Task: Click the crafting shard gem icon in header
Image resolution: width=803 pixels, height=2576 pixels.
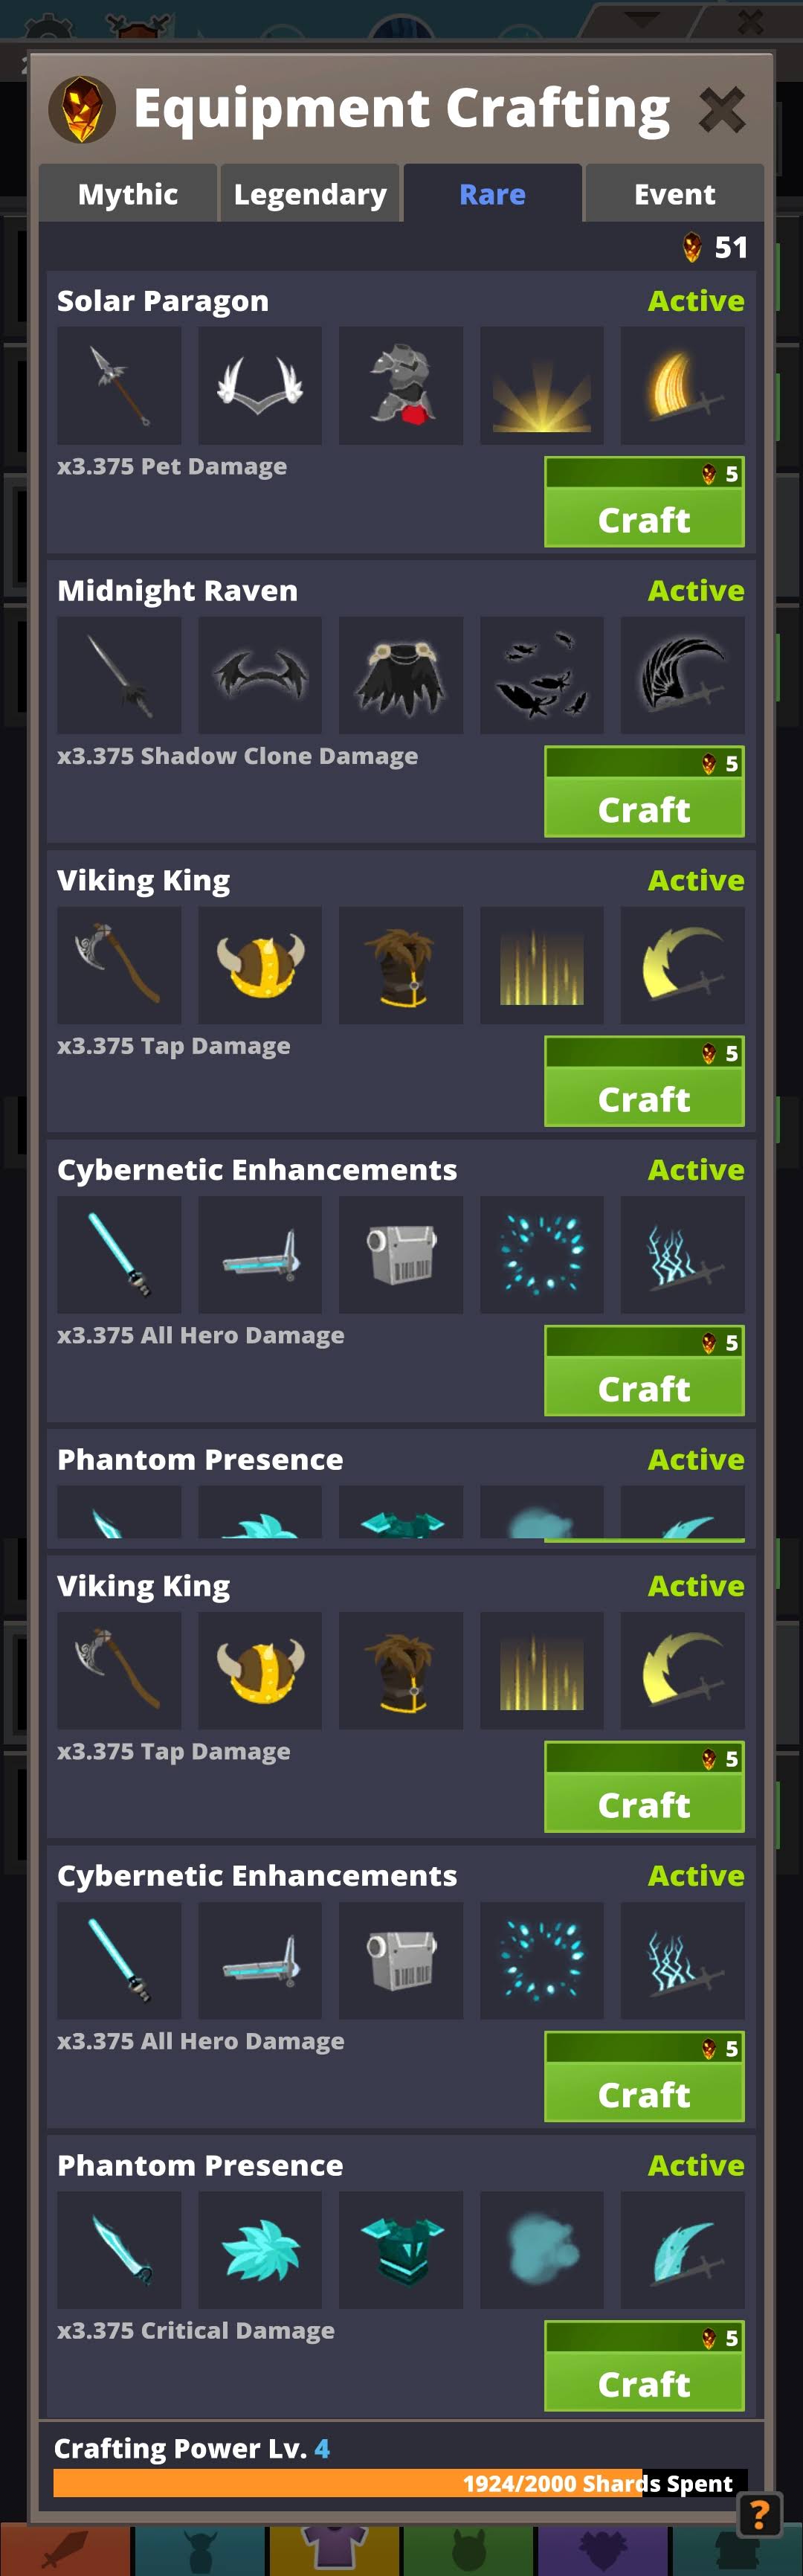Action: coord(82,109)
